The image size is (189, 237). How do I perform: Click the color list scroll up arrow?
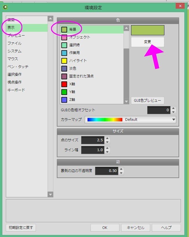tap(126, 28)
